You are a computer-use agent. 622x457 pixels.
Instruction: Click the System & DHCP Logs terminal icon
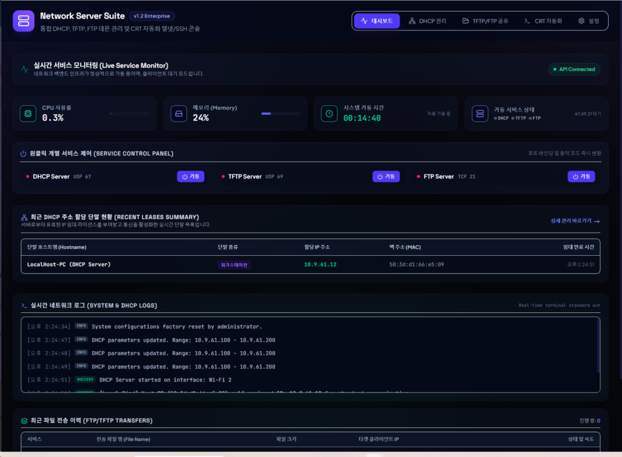coord(24,306)
